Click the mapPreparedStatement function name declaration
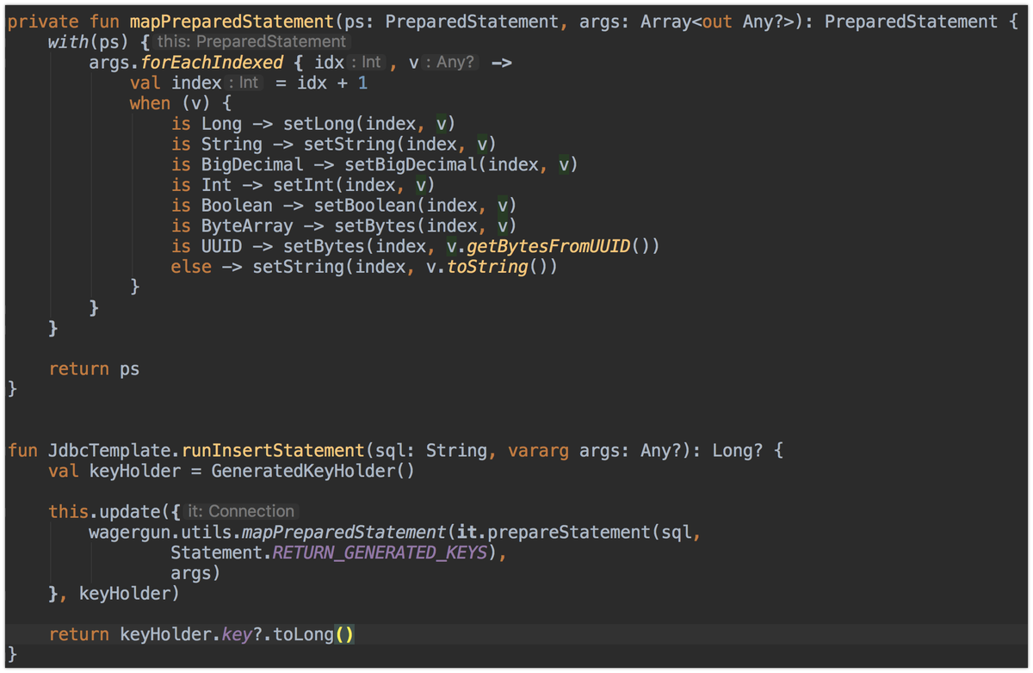1033x673 pixels. [232, 22]
